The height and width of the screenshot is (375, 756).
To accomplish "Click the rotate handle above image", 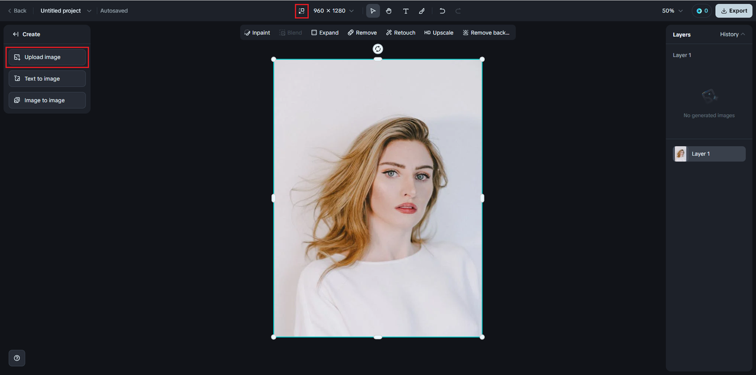I will coord(378,49).
